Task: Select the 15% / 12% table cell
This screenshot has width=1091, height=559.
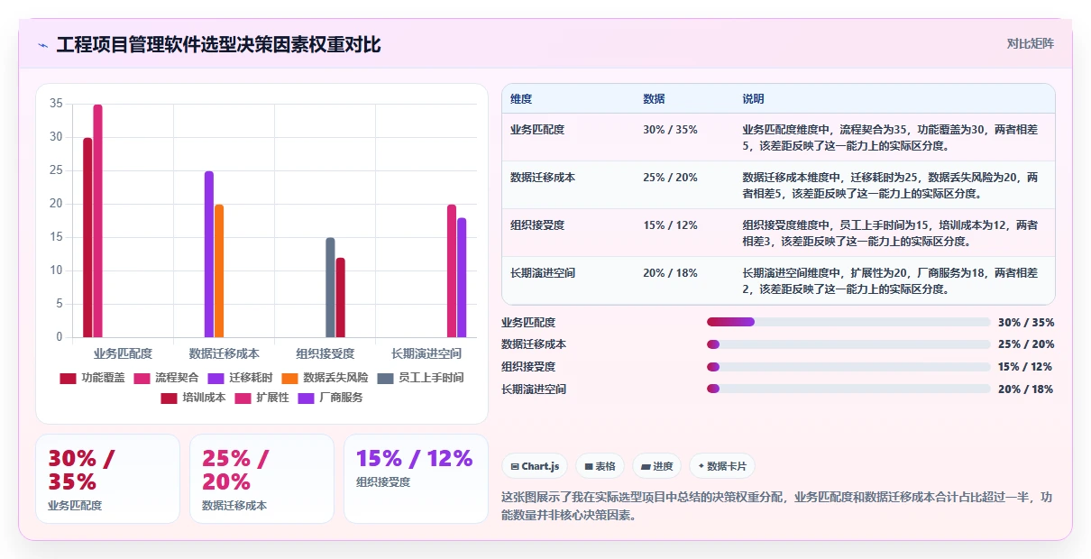Action: coord(670,225)
